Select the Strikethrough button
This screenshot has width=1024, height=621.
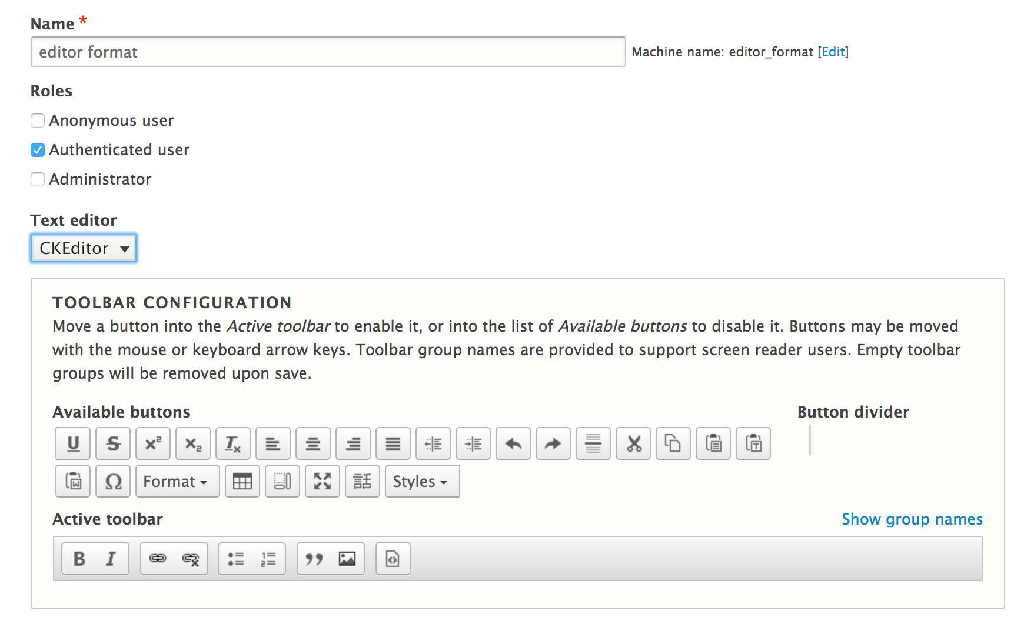pyautogui.click(x=113, y=443)
